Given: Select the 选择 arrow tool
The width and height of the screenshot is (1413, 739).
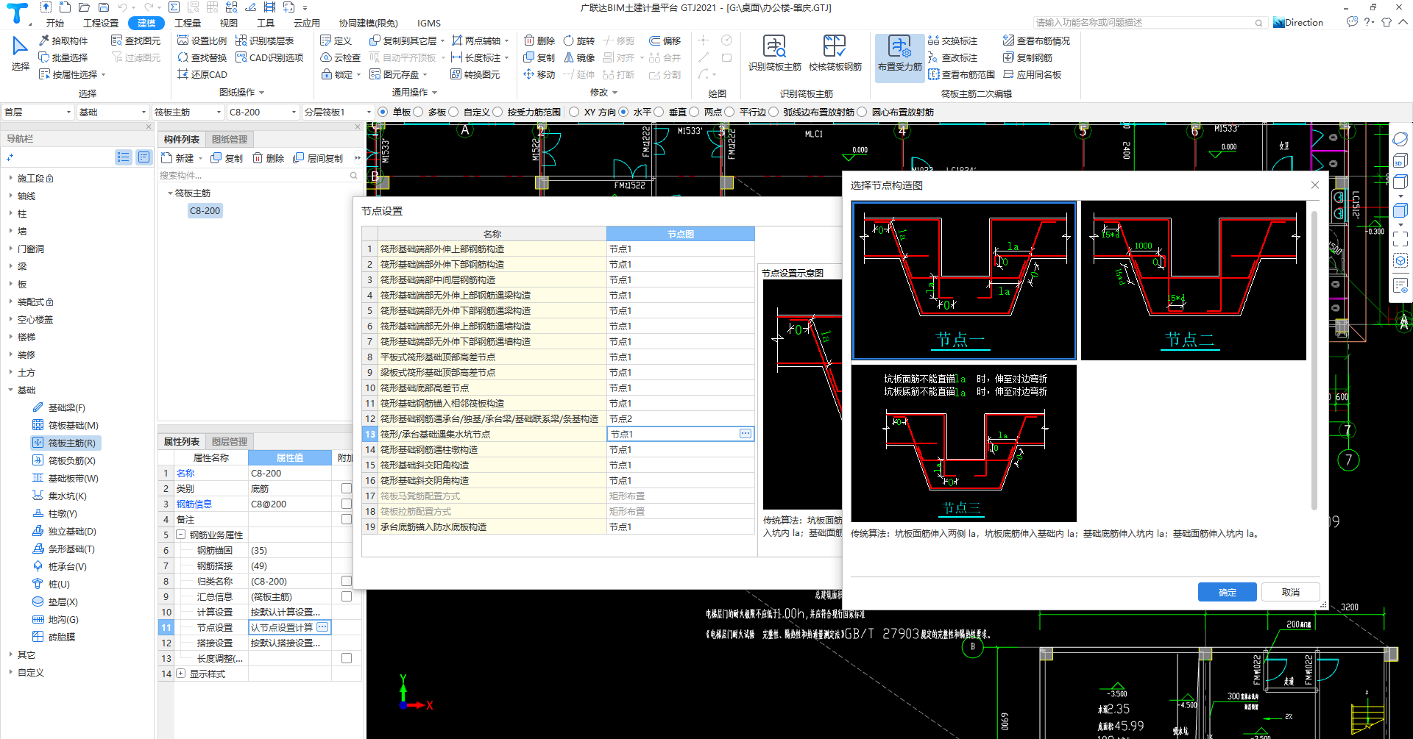Looking at the screenshot, I should click(x=20, y=53).
